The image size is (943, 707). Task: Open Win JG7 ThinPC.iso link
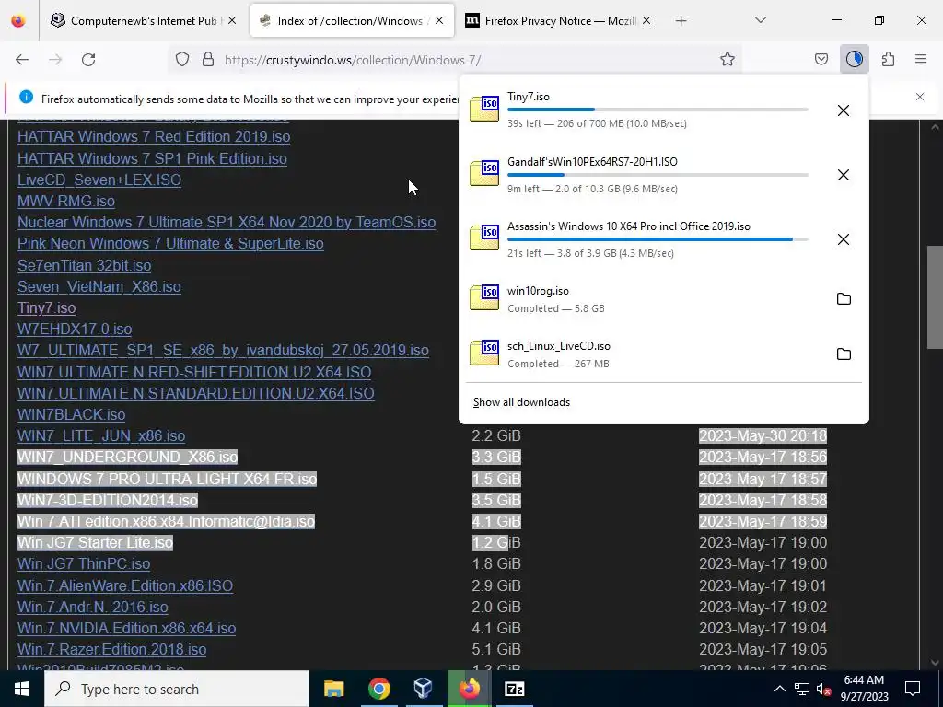pos(84,564)
